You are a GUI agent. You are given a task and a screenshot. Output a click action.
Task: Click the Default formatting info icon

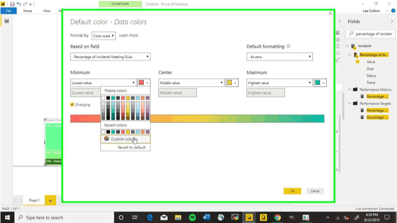pos(288,46)
